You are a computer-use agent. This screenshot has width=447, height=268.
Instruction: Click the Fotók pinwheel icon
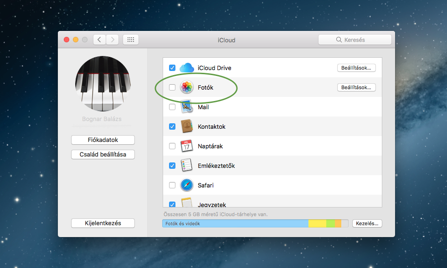point(187,87)
